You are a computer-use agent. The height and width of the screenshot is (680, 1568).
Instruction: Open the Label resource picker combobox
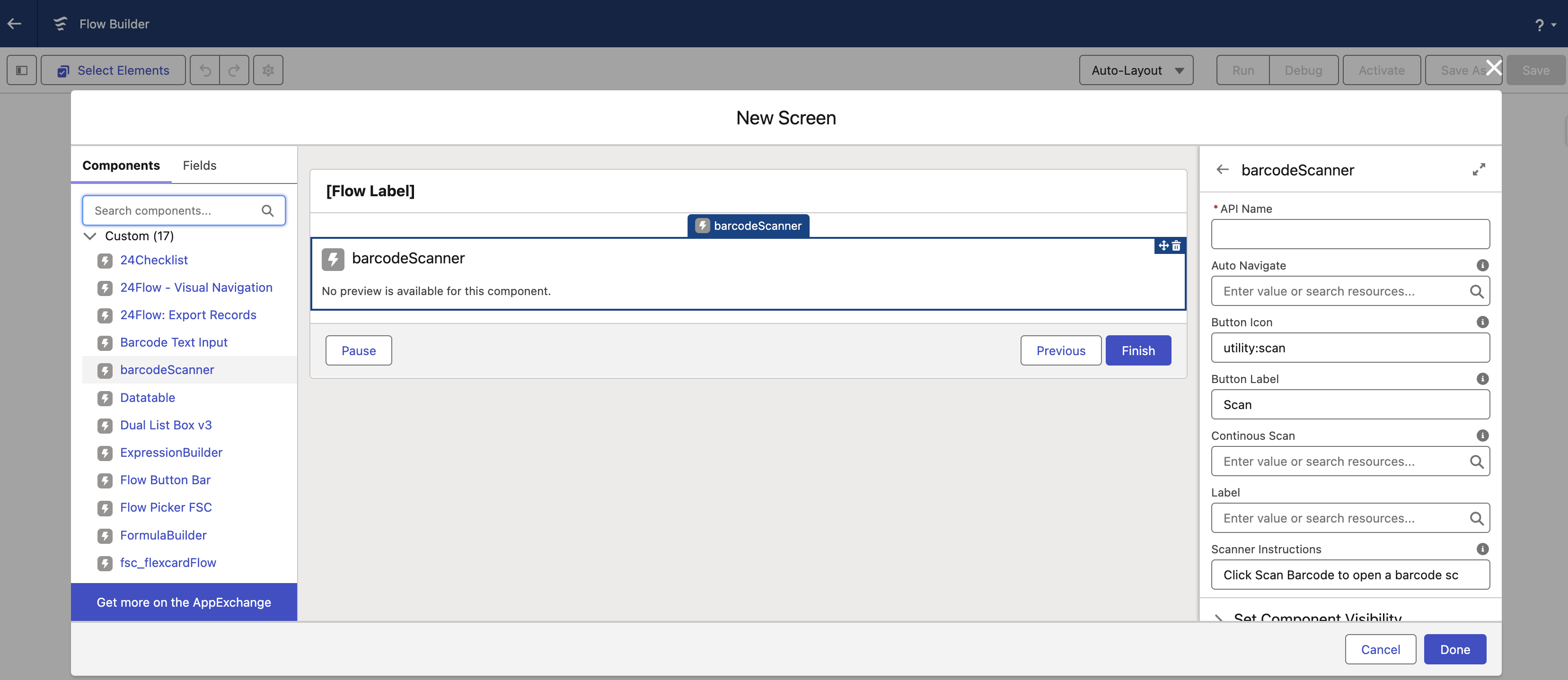[x=1339, y=518]
